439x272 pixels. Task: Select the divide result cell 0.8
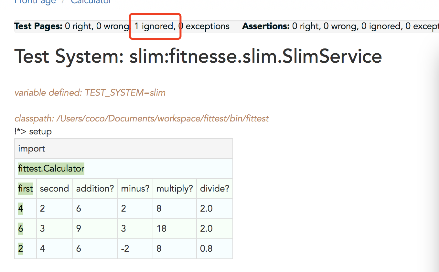(x=215, y=249)
